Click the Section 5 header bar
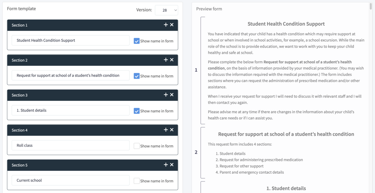The image size is (375, 193). pyautogui.click(x=85, y=165)
